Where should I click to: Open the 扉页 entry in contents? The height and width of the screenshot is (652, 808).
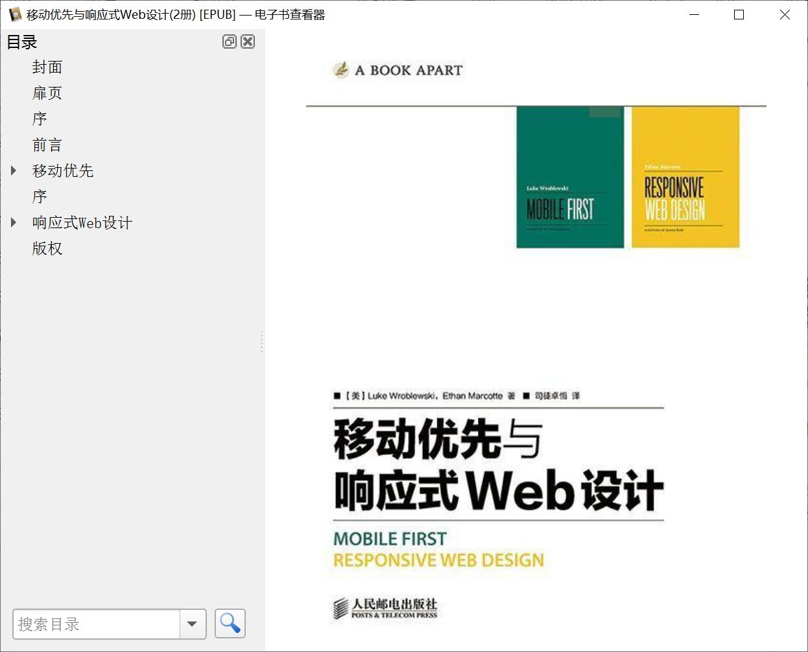point(47,93)
